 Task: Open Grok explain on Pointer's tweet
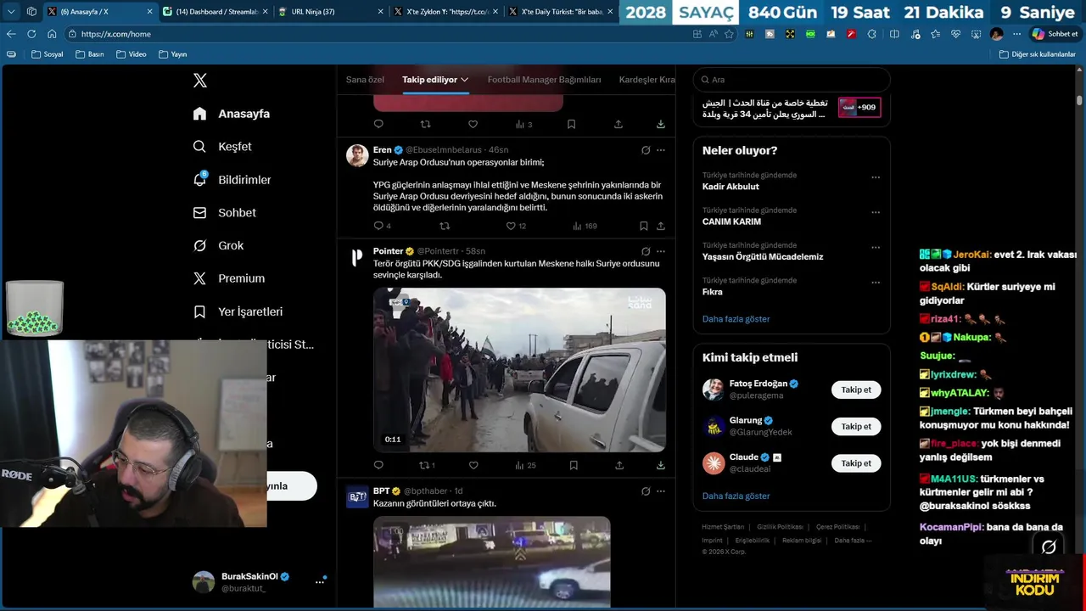pos(646,251)
